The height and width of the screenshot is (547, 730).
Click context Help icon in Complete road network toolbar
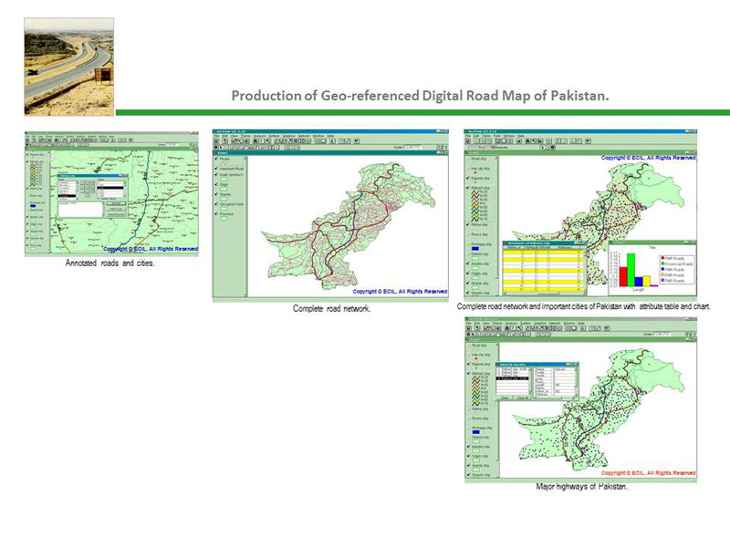(x=357, y=141)
